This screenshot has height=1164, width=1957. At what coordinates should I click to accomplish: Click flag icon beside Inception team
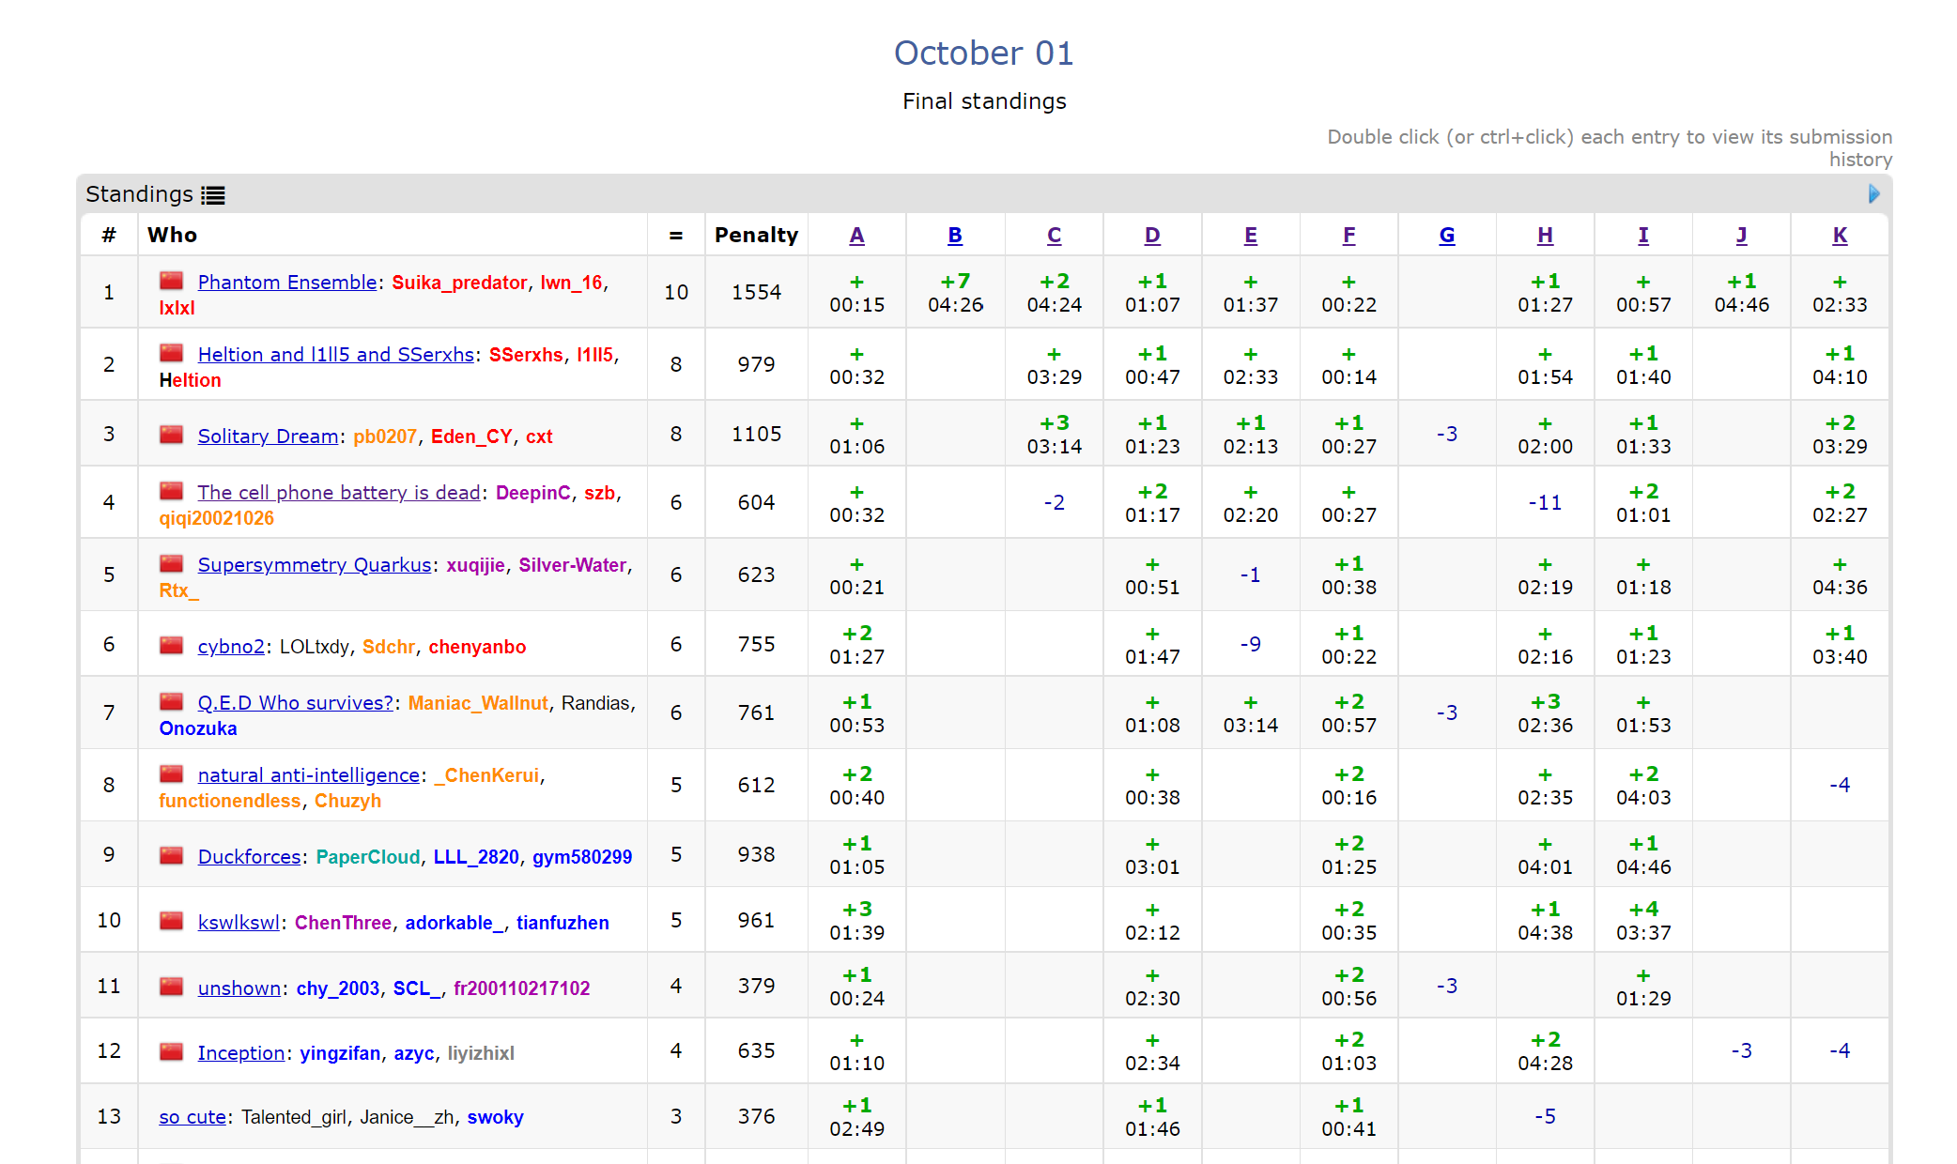coord(171,1051)
